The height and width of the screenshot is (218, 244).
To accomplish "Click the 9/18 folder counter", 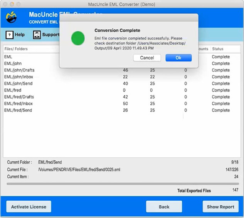I will pyautogui.click(x=235, y=162).
